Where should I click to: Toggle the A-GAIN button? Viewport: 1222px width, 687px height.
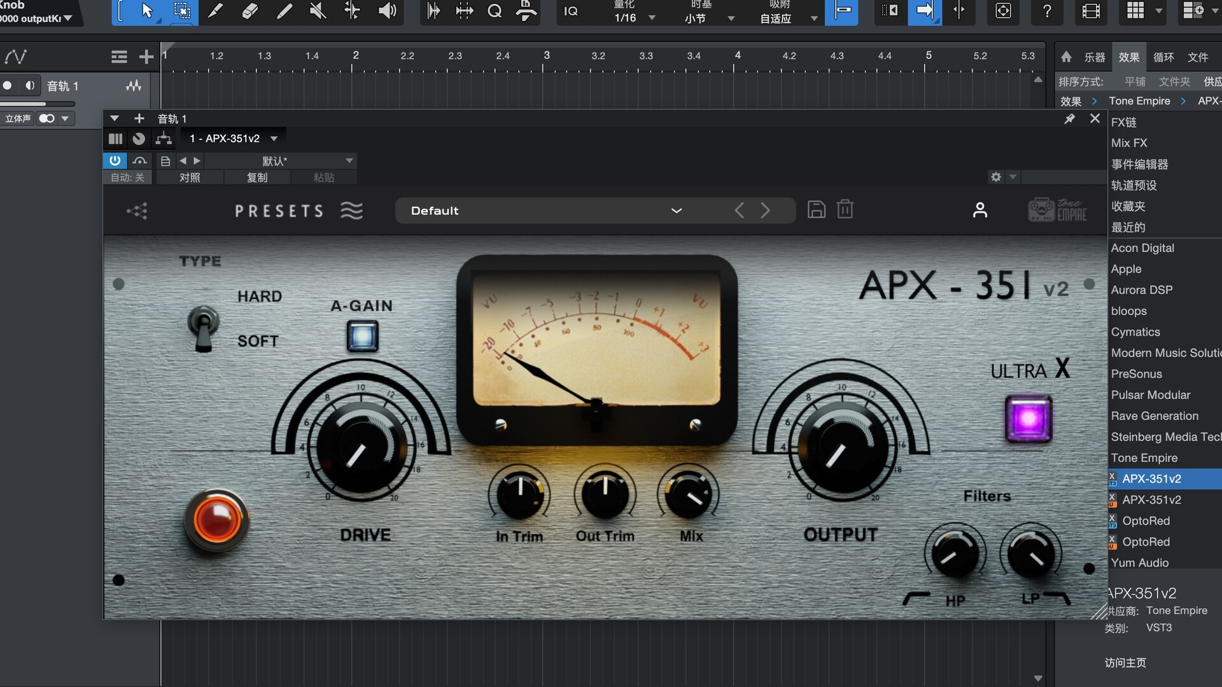point(363,336)
